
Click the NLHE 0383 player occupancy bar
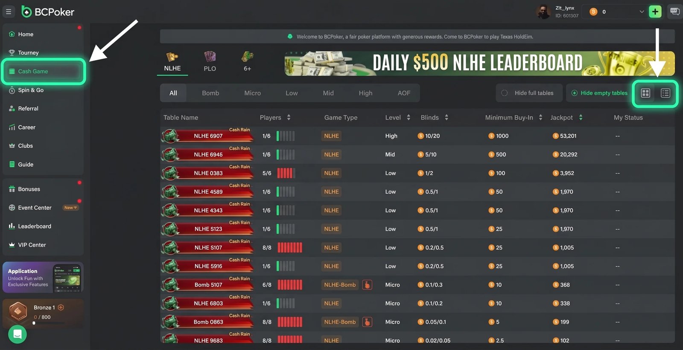click(x=286, y=173)
